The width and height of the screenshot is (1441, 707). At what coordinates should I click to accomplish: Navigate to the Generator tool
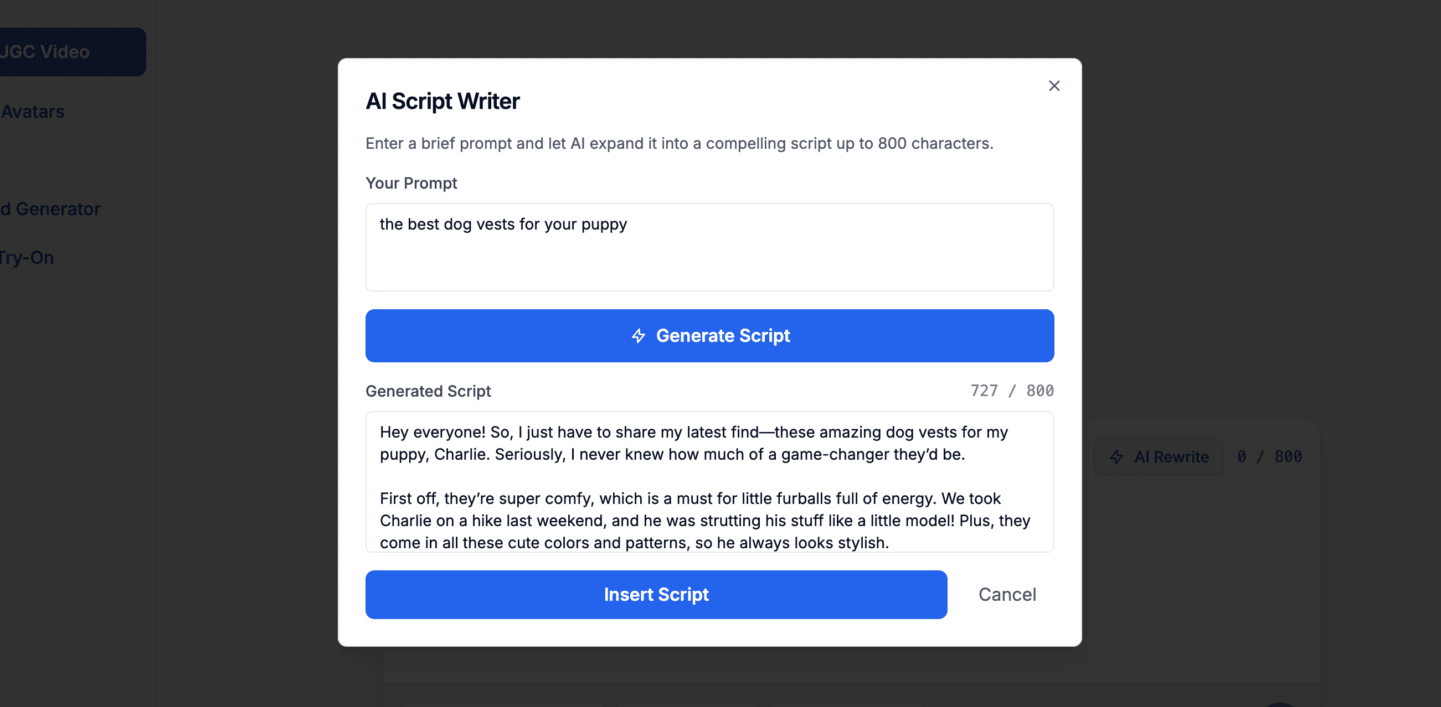click(x=50, y=209)
